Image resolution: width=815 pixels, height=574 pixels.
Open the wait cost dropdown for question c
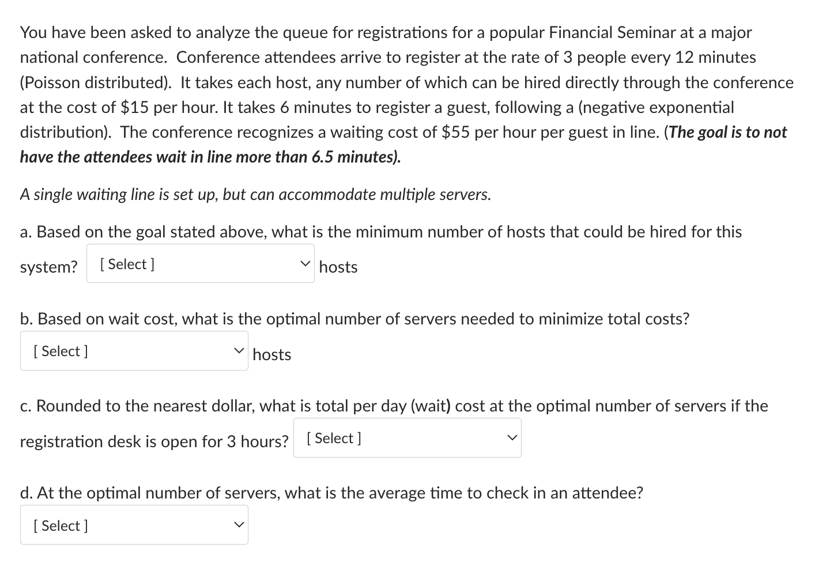(406, 437)
